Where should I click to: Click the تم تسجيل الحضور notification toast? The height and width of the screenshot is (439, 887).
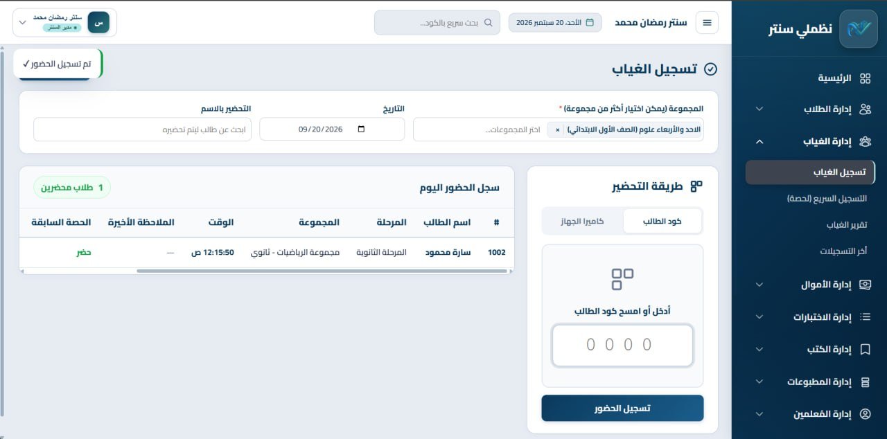tap(58, 64)
